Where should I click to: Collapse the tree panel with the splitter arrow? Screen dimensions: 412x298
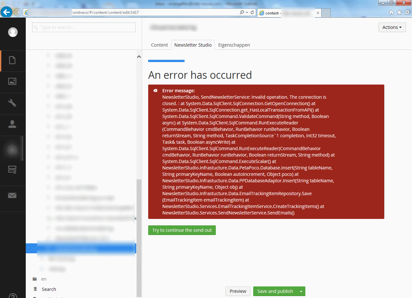(136, 219)
